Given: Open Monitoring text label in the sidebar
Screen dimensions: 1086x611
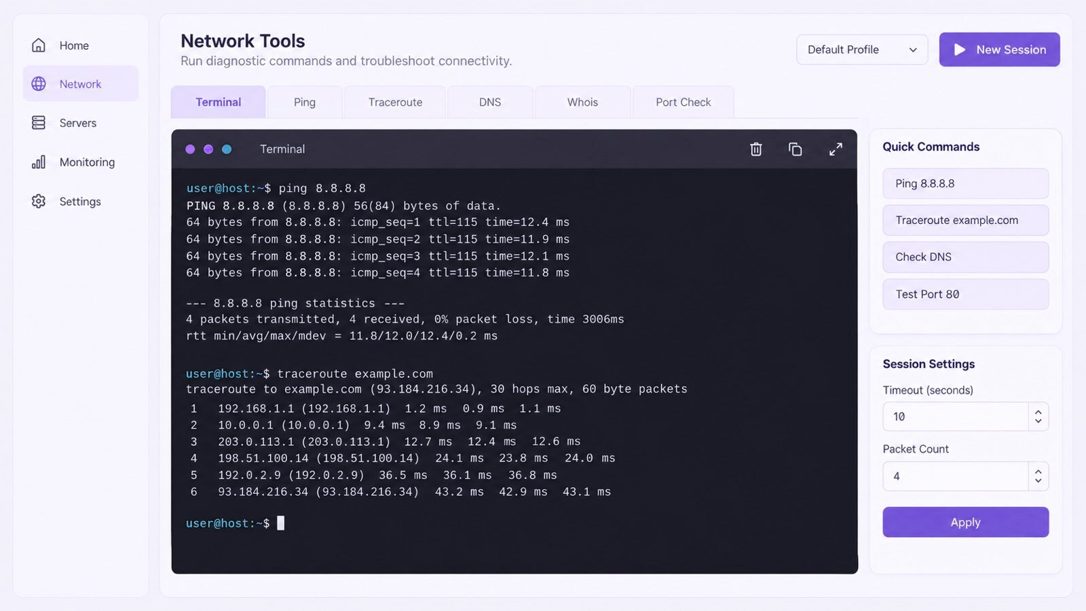Looking at the screenshot, I should click(88, 162).
